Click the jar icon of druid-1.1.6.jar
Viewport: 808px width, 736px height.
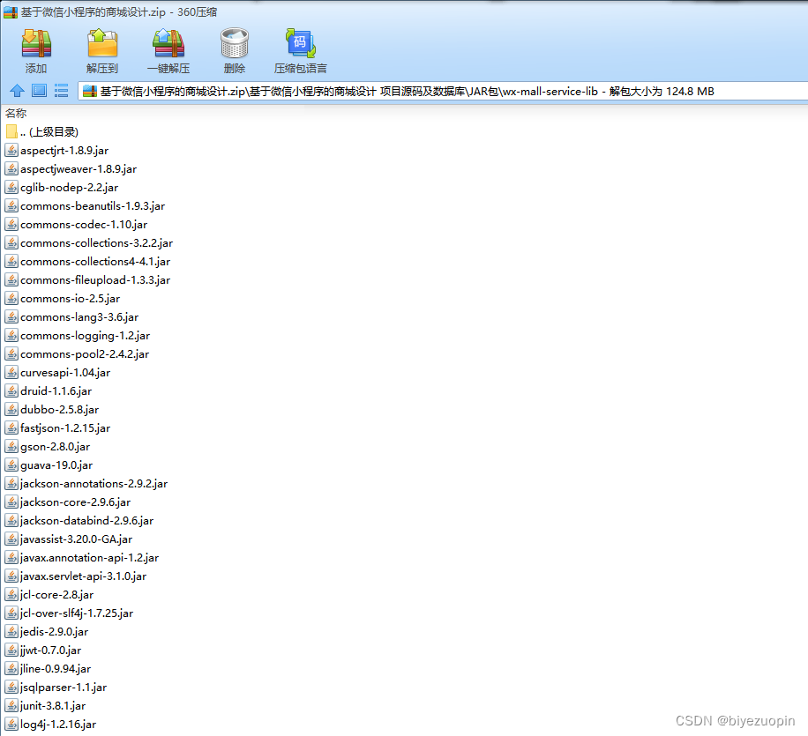tap(11, 391)
